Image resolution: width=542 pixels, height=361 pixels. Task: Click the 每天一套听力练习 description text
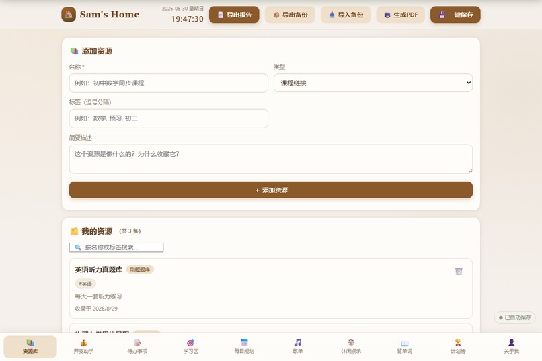(x=98, y=296)
